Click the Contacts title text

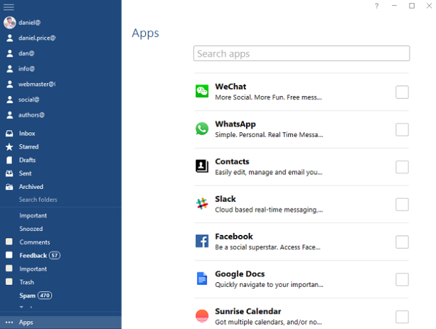point(232,161)
